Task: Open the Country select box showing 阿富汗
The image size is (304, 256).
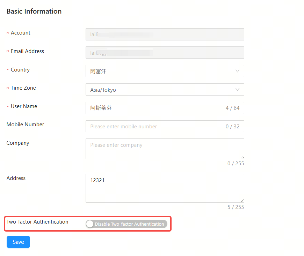Action: [161, 71]
